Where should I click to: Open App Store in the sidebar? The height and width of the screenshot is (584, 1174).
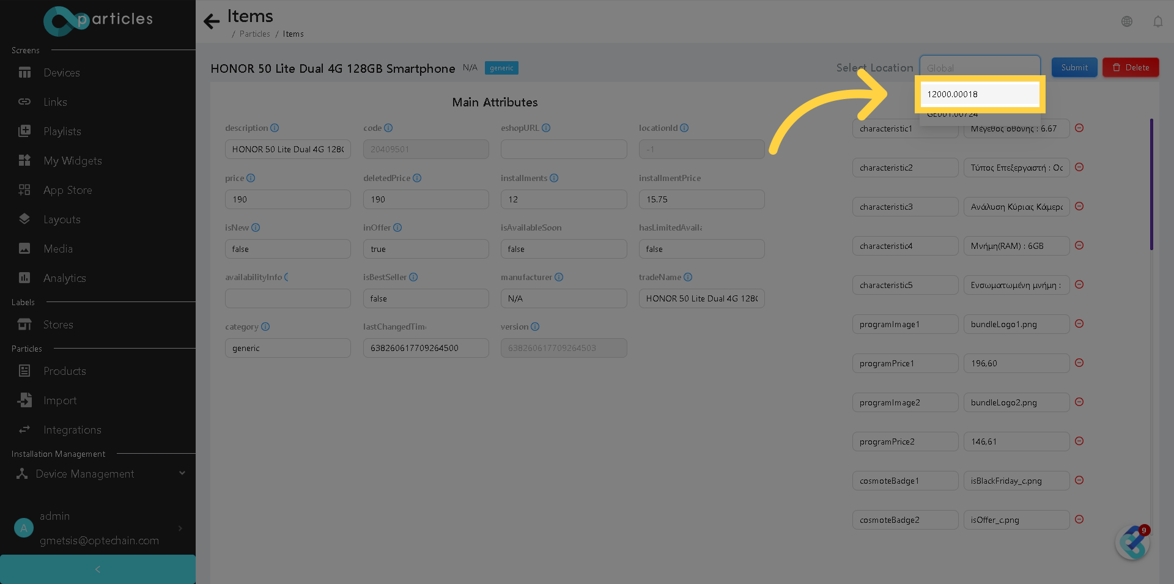(67, 190)
